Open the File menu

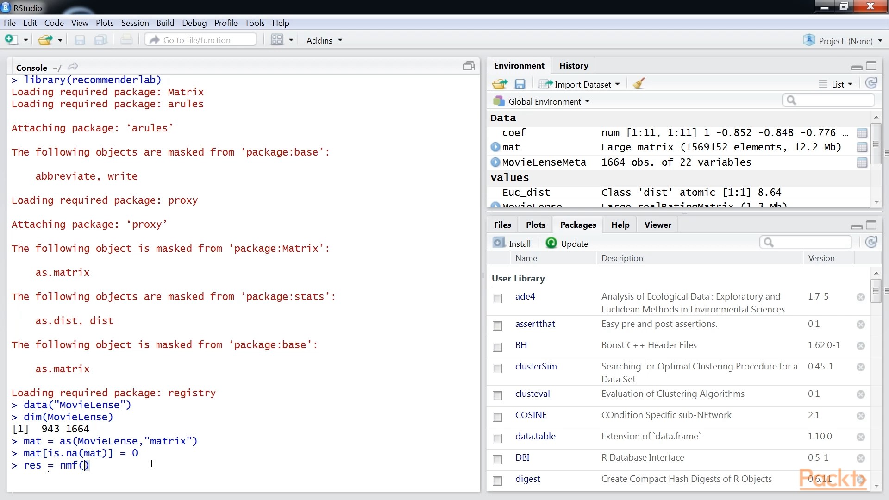10,23
